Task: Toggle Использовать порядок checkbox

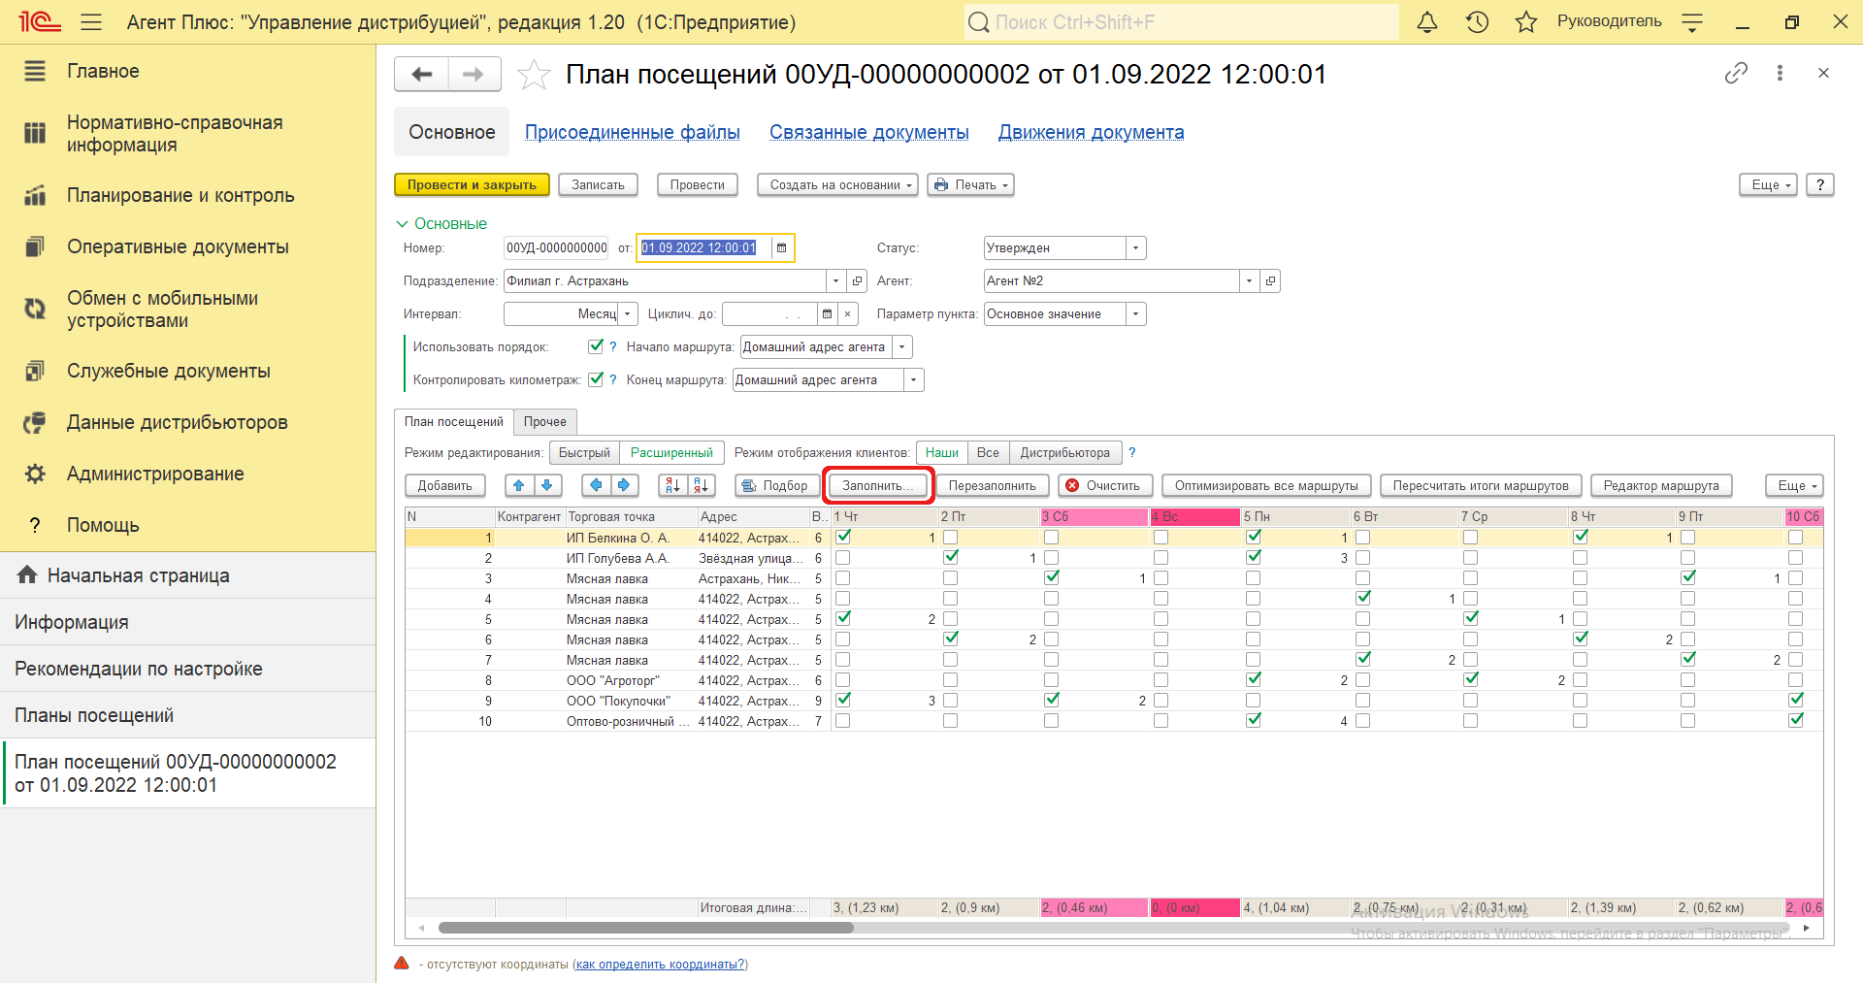Action: tap(596, 346)
